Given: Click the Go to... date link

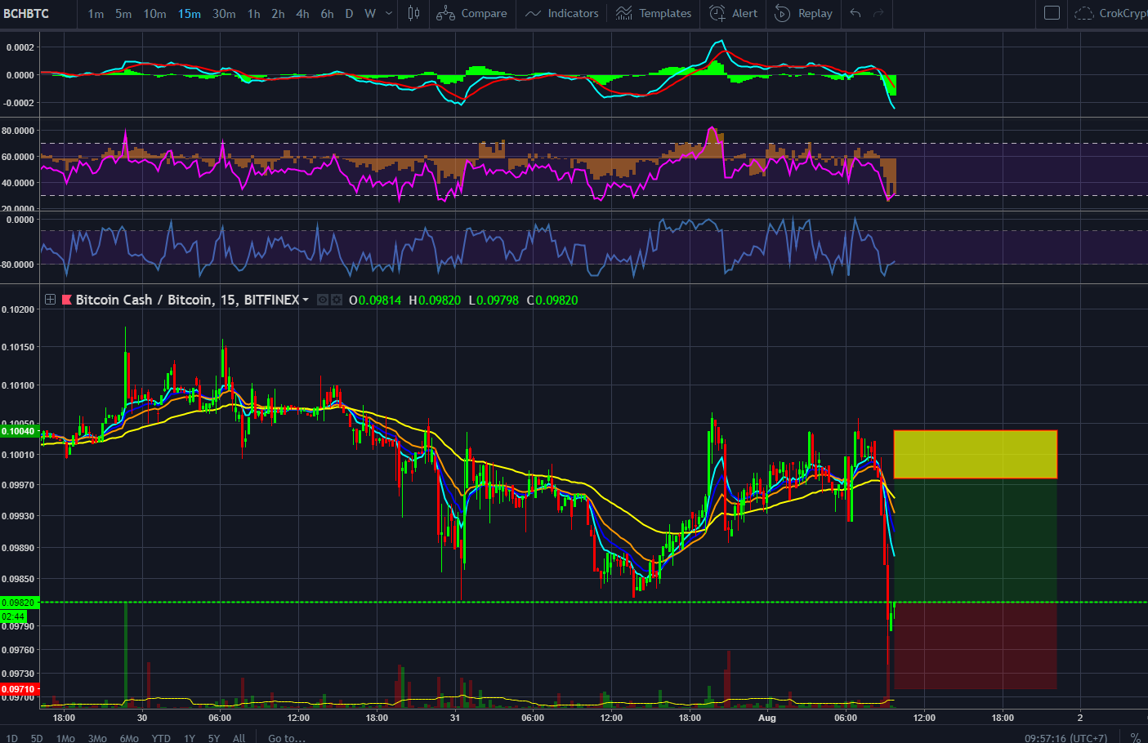Looking at the screenshot, I should point(287,737).
